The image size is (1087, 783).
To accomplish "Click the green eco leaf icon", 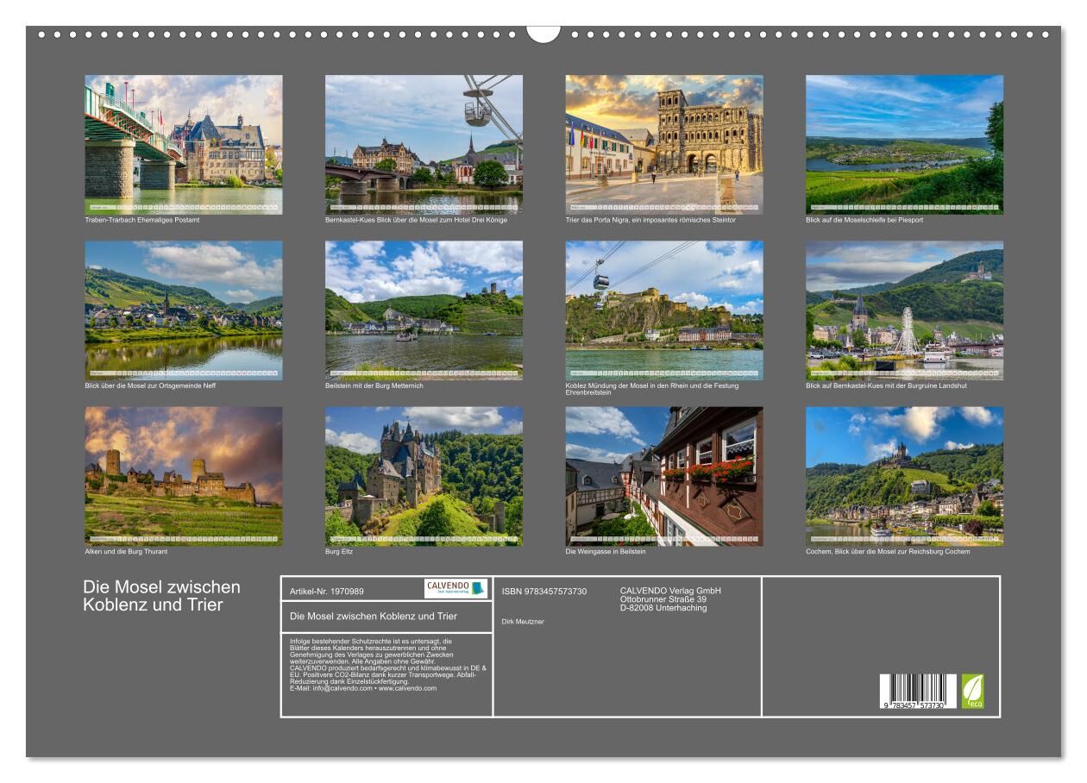I will point(972,691).
